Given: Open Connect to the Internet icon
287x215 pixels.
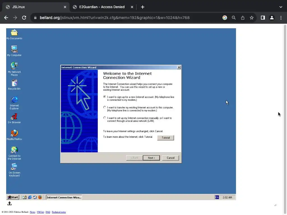Looking at the screenshot, I should [14, 153].
